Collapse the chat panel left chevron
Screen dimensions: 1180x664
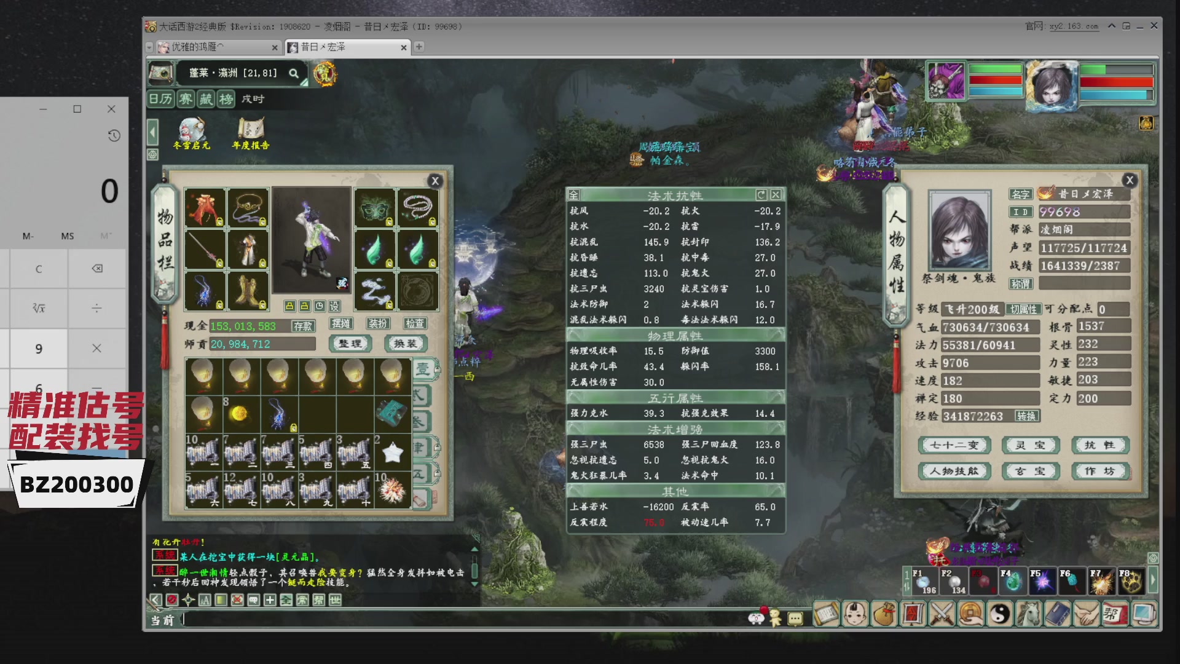click(x=156, y=600)
